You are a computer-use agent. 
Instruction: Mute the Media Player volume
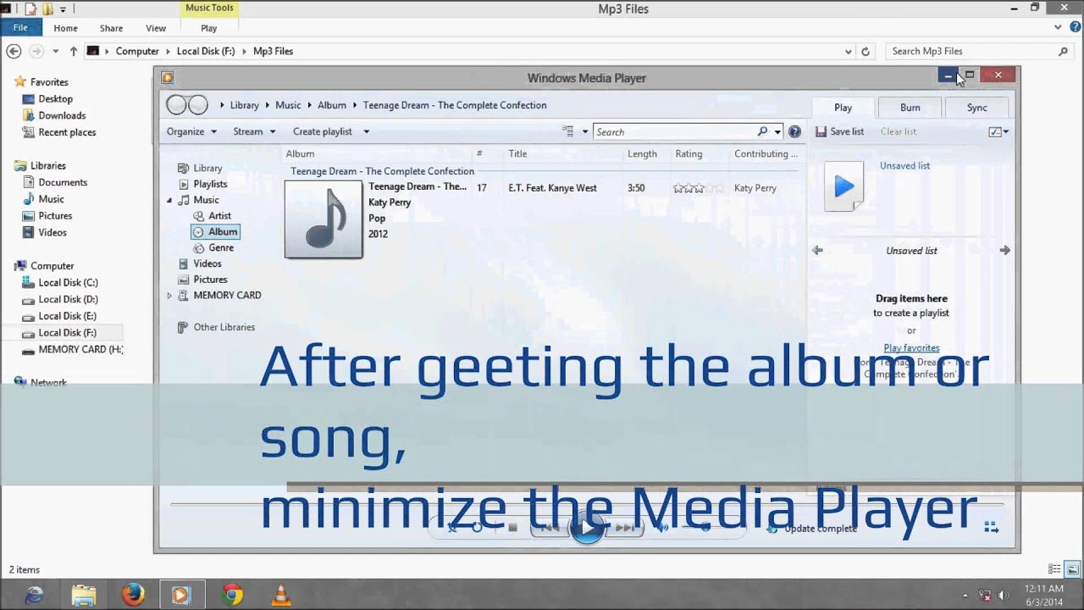663,528
